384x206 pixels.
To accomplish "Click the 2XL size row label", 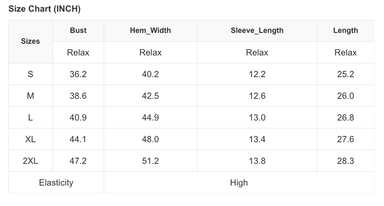I will (x=30, y=161).
